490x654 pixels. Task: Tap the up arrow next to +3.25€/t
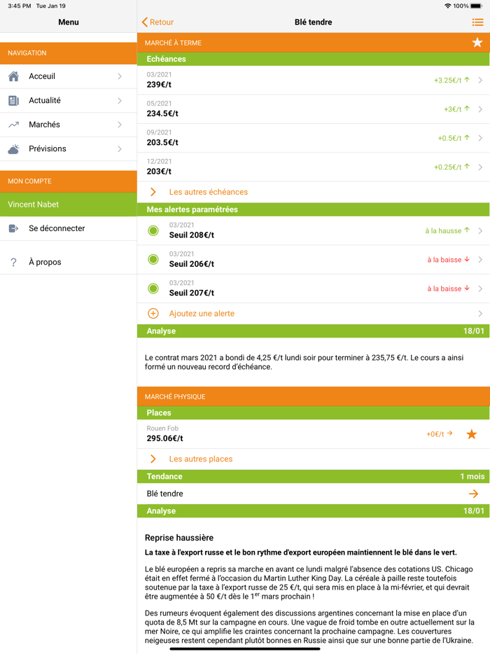click(467, 80)
